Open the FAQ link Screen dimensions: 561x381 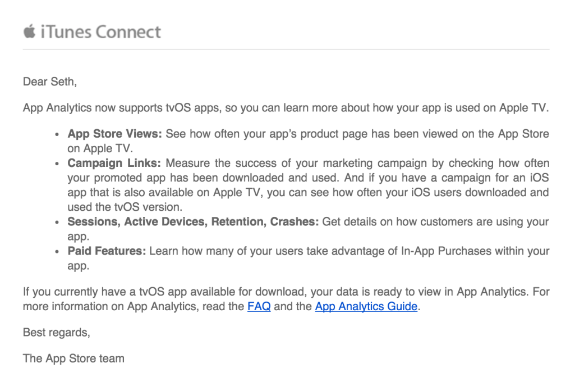(x=259, y=307)
